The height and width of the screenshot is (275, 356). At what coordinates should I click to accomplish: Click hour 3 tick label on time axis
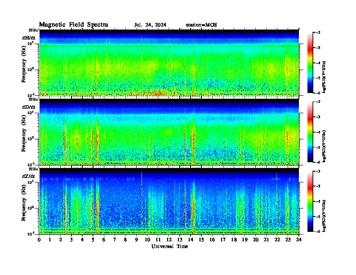pos(71,240)
